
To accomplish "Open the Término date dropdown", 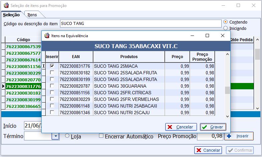I will [55, 136].
